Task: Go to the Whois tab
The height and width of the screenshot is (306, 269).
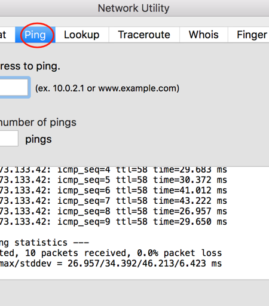Action: 204,35
